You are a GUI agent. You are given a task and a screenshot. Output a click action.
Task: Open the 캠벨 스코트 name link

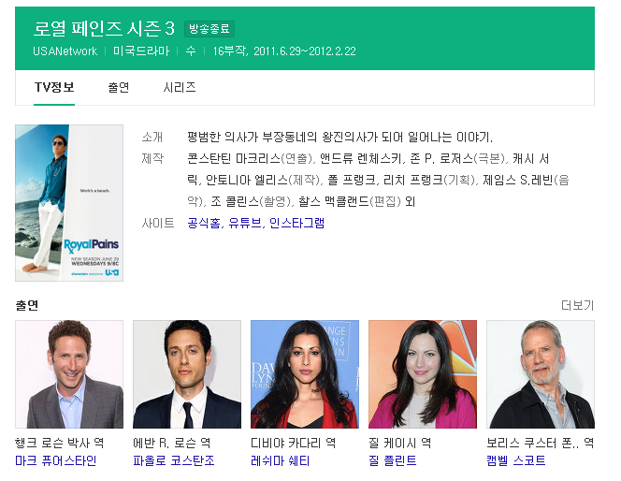[x=516, y=460]
